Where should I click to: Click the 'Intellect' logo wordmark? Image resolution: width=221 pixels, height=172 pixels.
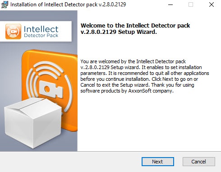pos(41,29)
